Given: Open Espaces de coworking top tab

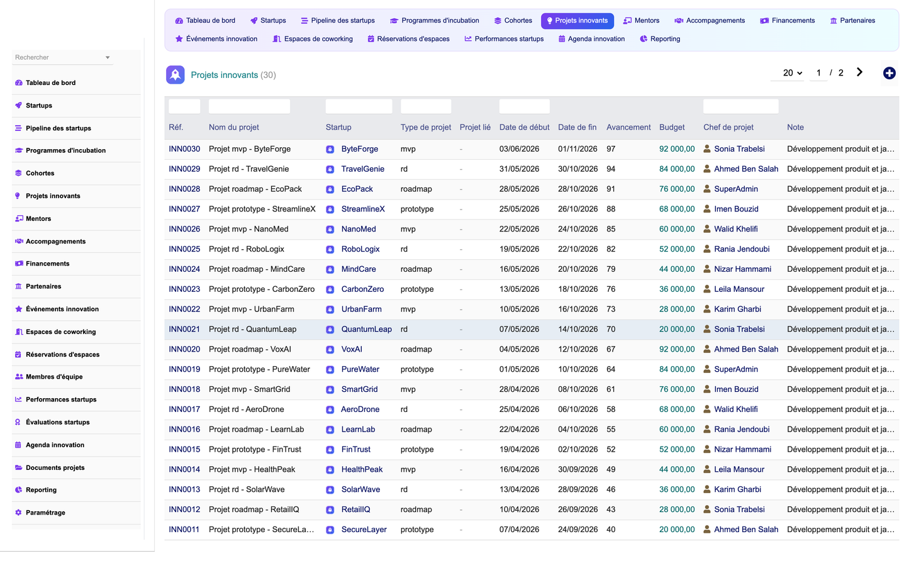Looking at the screenshot, I should [313, 39].
